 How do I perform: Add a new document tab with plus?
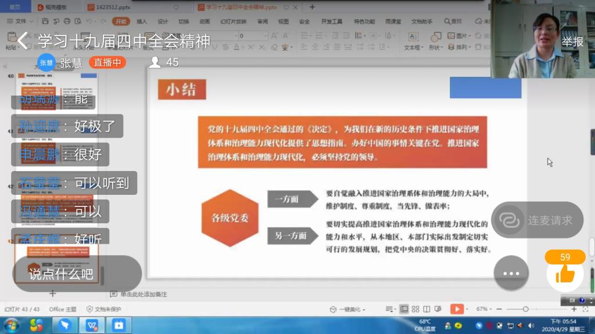pos(312,7)
